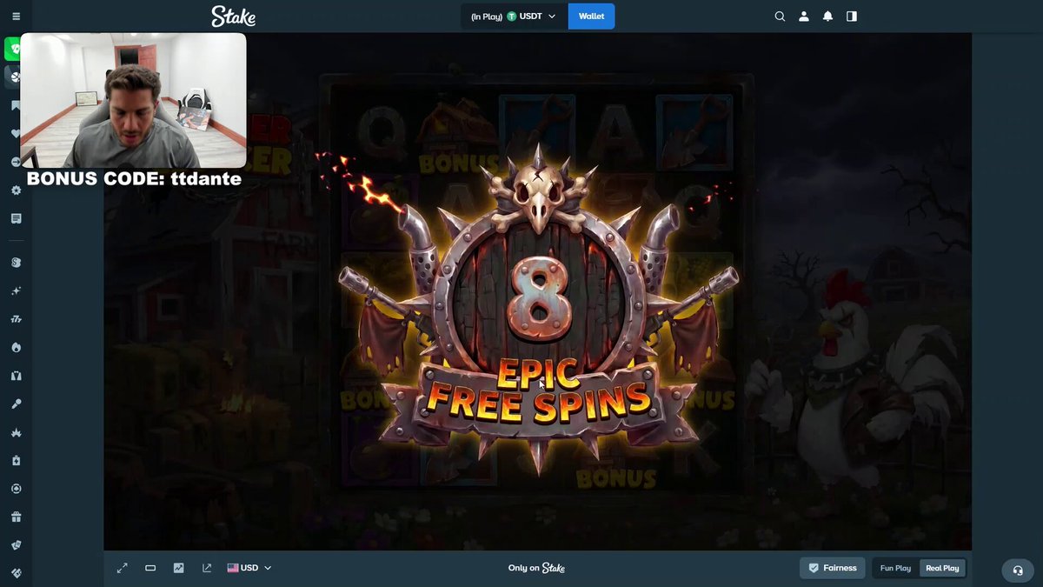Click the Stake logo in the header

pyautogui.click(x=233, y=16)
